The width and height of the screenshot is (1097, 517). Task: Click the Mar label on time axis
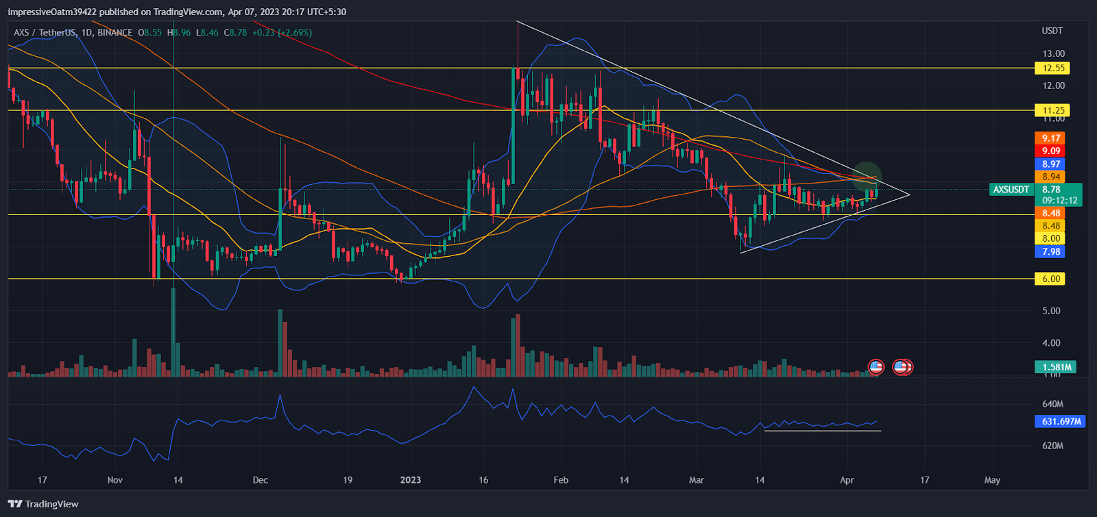pyautogui.click(x=697, y=480)
